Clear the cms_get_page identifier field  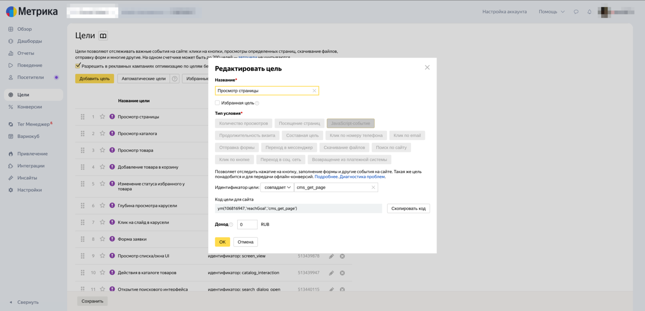coord(373,188)
